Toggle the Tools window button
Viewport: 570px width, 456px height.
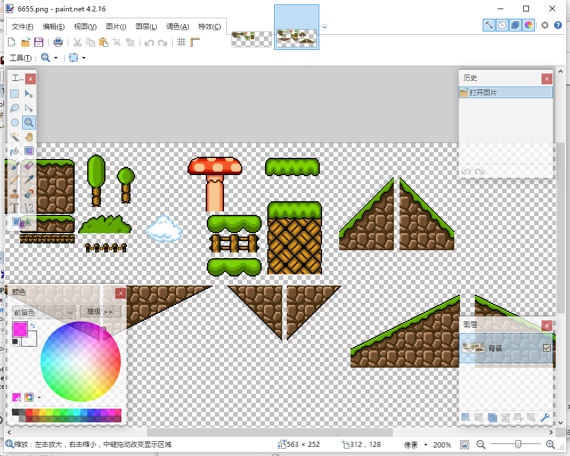coord(489,25)
